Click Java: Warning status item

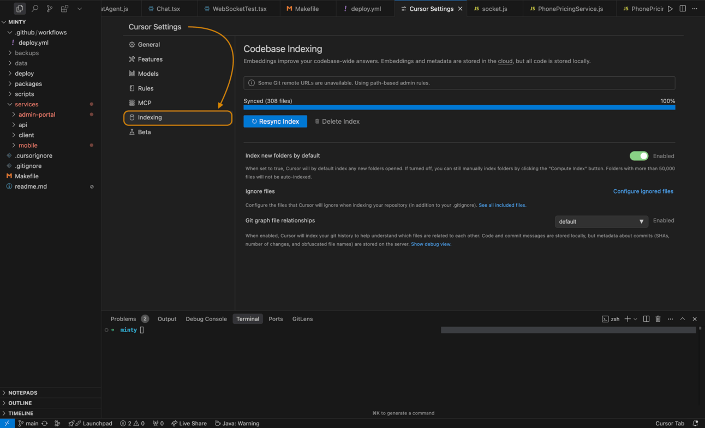coord(237,423)
